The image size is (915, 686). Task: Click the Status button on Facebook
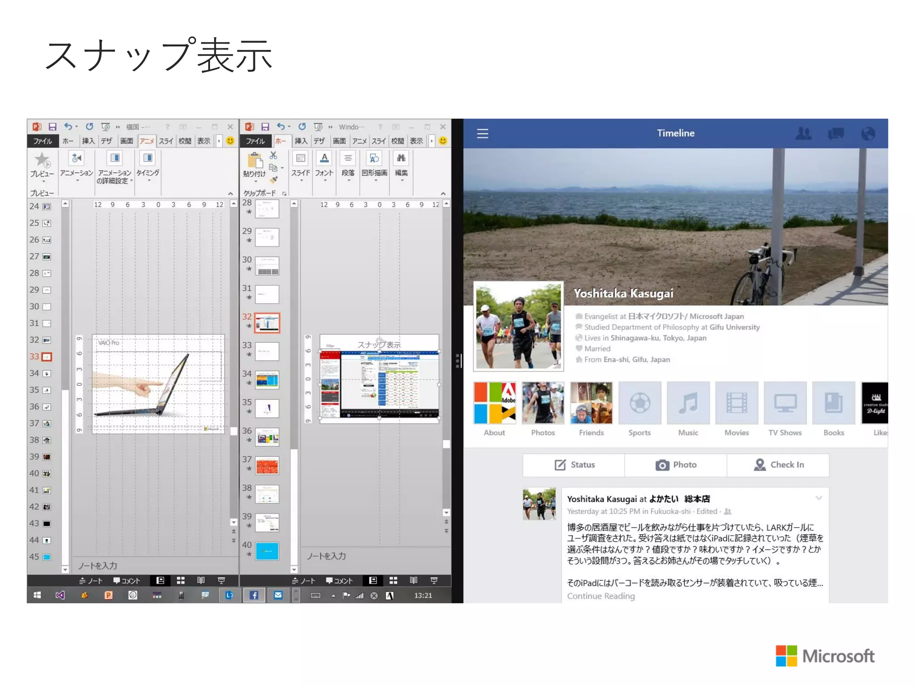coord(574,465)
